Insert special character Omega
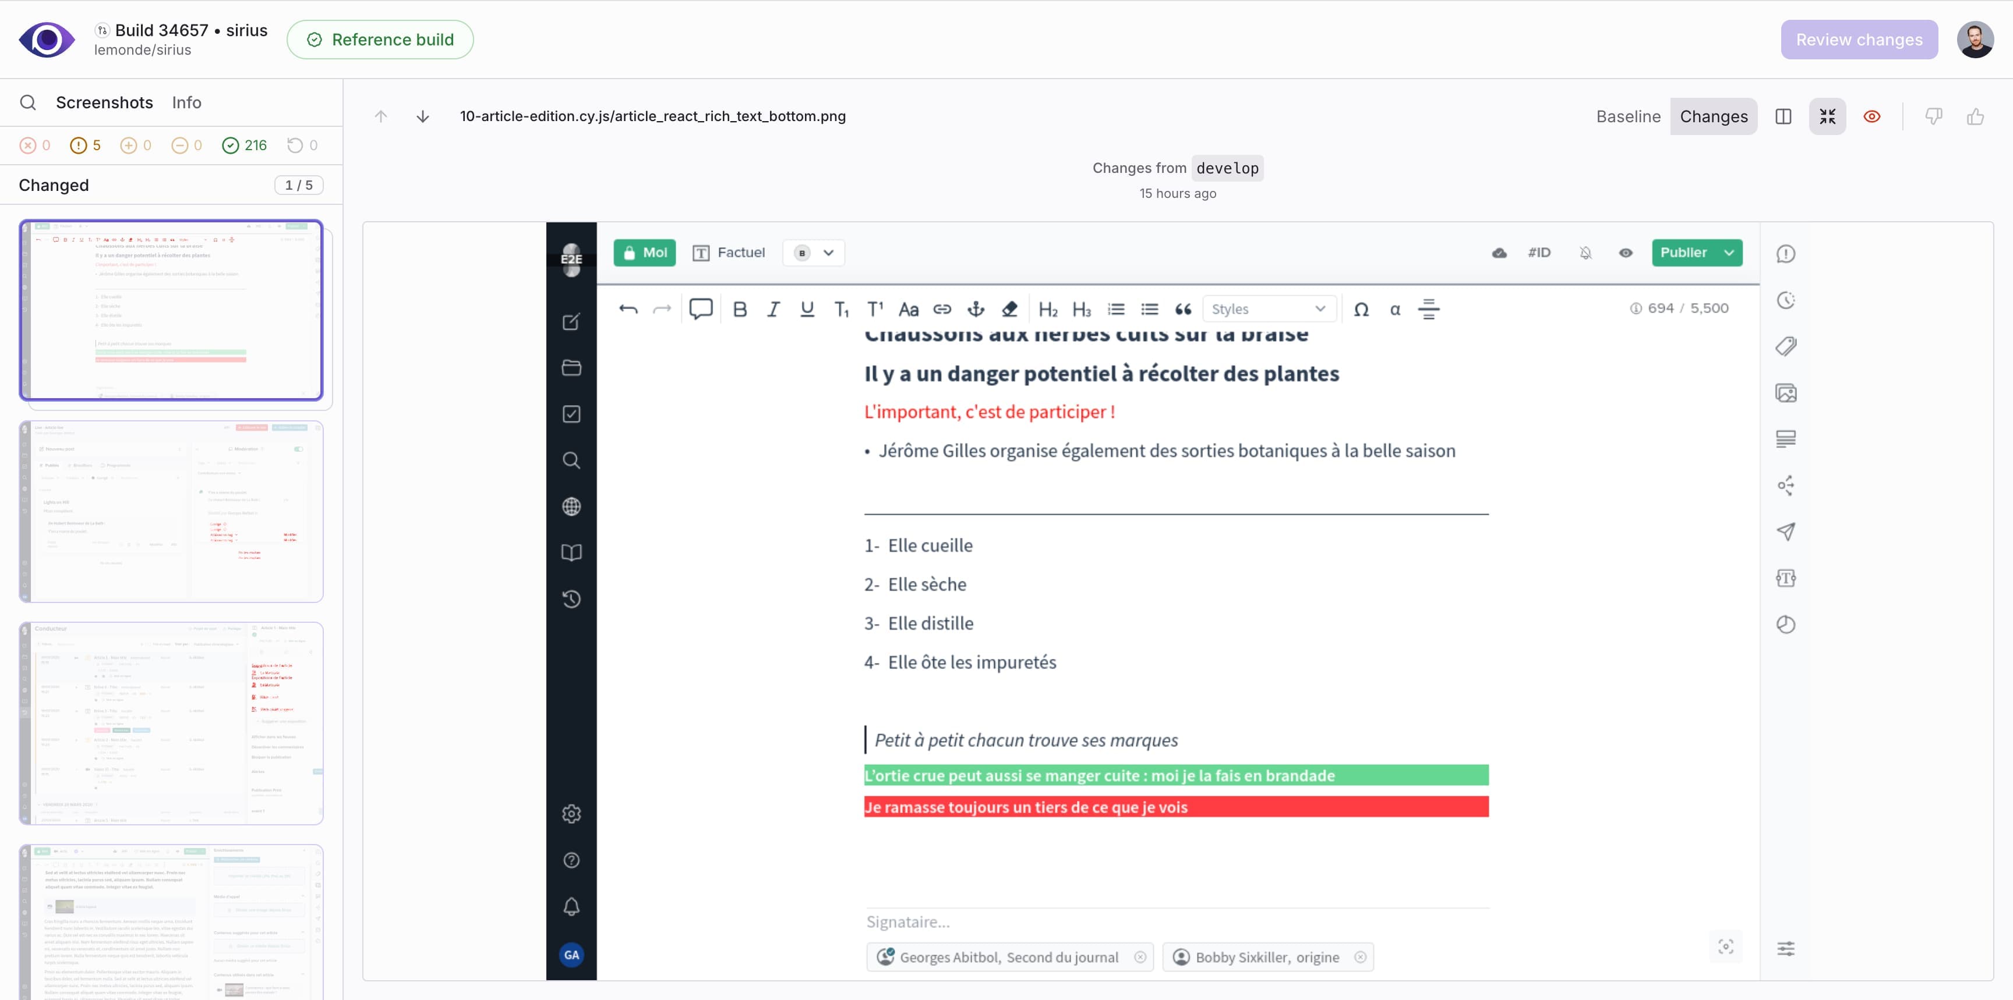 1361,309
